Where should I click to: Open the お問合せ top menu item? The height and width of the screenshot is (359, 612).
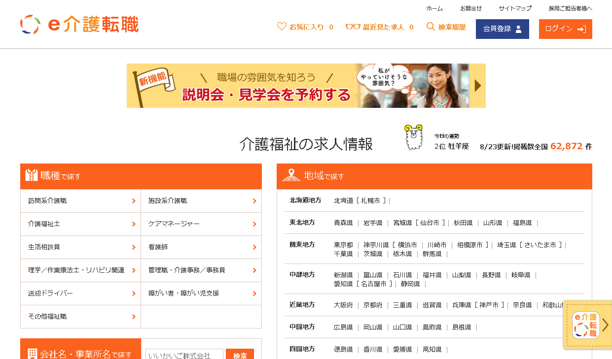(x=471, y=8)
